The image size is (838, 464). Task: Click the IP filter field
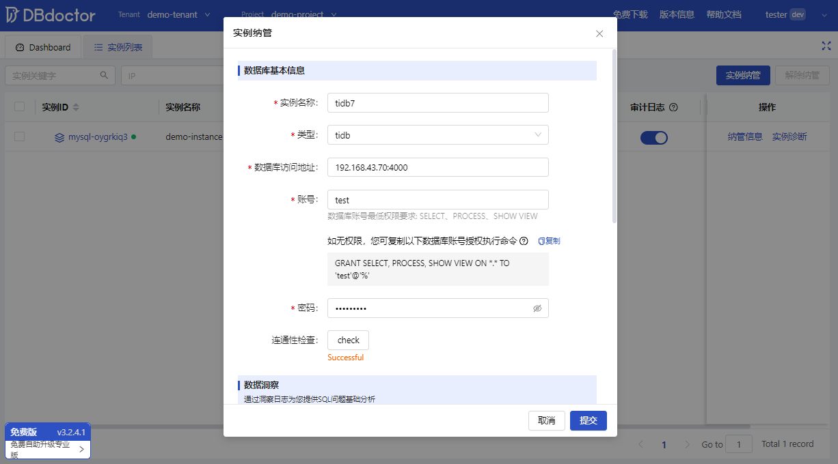pyautogui.click(x=173, y=75)
